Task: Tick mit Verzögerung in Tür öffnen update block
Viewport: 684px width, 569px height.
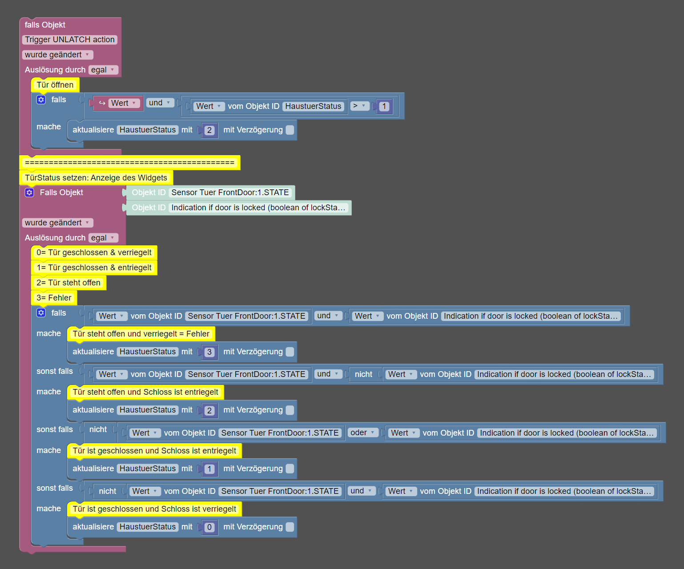Action: [290, 130]
